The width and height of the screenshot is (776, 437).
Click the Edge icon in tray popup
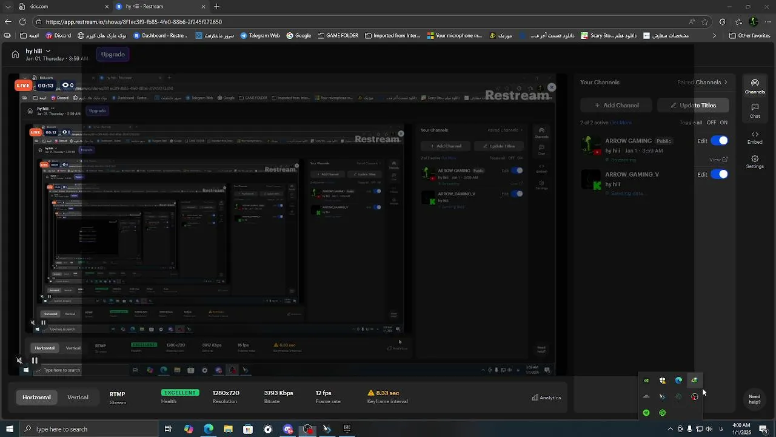coord(678,381)
